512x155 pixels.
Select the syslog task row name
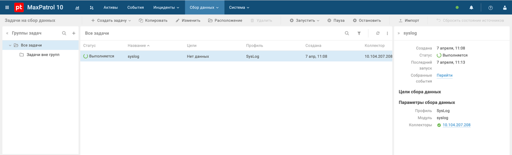[133, 57]
